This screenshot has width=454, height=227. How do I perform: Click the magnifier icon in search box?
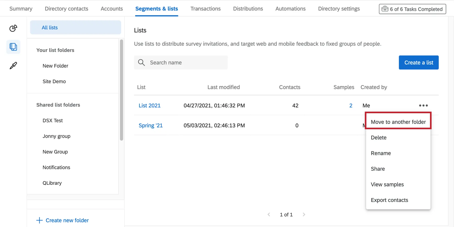click(x=141, y=62)
